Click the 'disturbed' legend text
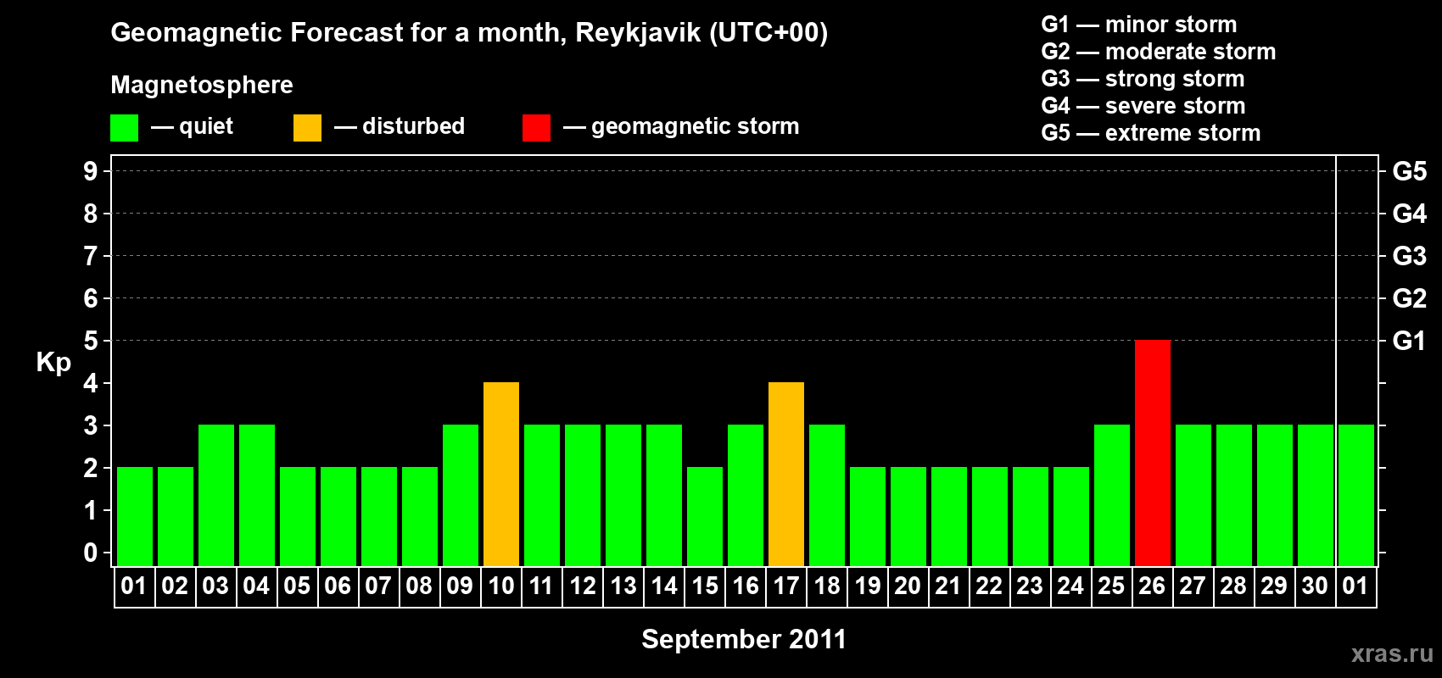Image resolution: width=1442 pixels, height=678 pixels. click(x=414, y=126)
